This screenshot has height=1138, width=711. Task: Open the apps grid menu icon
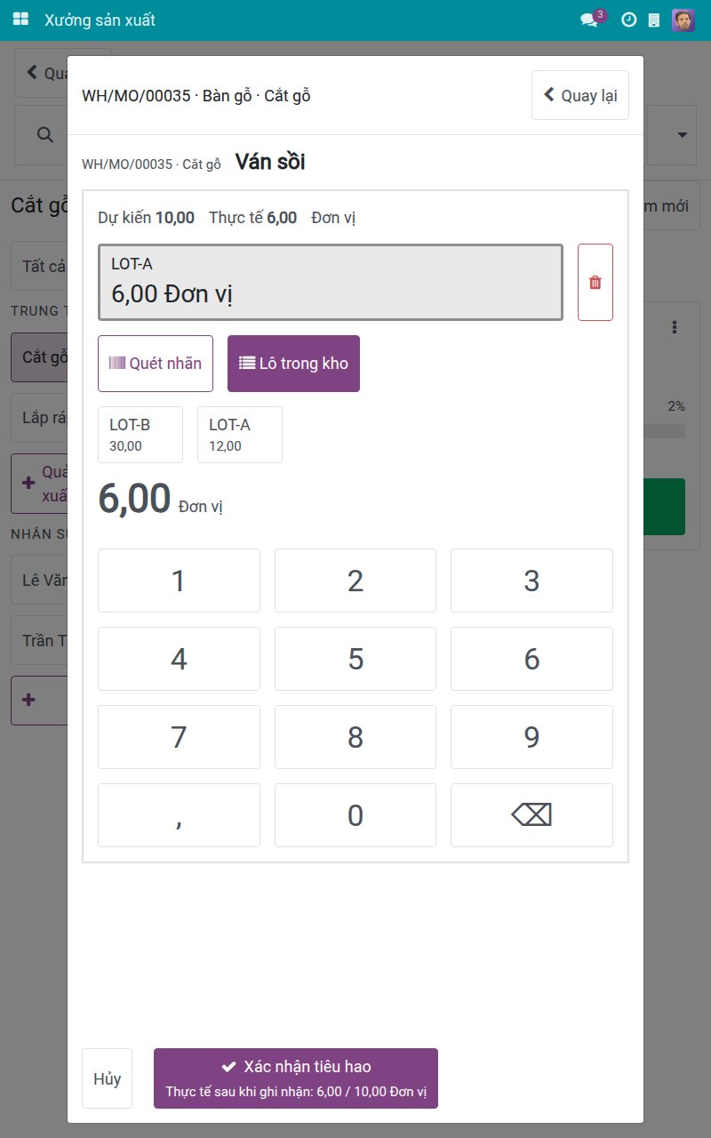pyautogui.click(x=20, y=20)
